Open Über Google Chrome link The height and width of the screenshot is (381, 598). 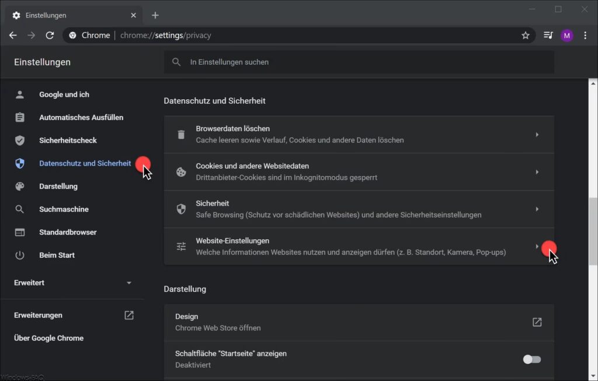click(x=48, y=338)
